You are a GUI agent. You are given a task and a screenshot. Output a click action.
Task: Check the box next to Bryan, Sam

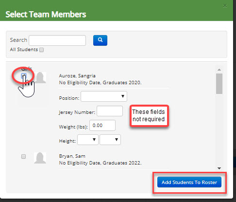click(23, 156)
